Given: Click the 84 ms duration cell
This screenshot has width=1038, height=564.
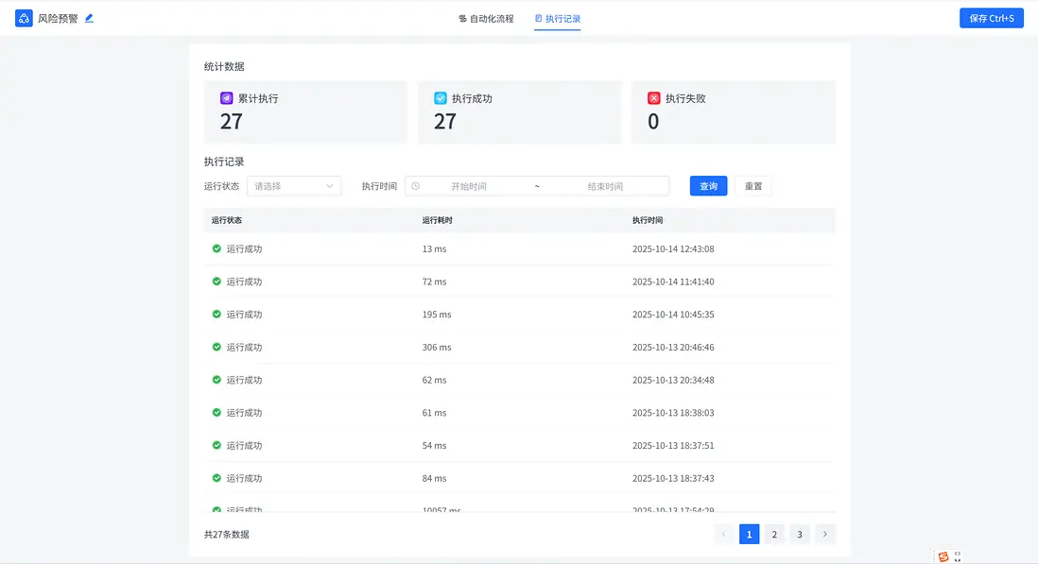Looking at the screenshot, I should (434, 478).
